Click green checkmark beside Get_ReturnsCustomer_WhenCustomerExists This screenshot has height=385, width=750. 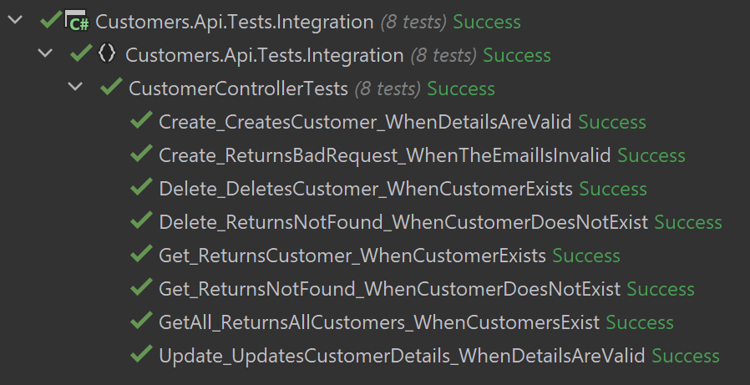coord(141,256)
